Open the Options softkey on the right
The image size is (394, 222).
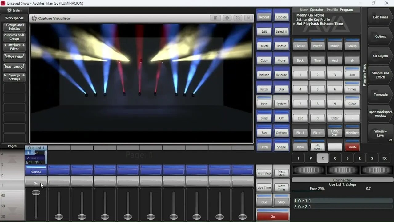click(x=380, y=36)
